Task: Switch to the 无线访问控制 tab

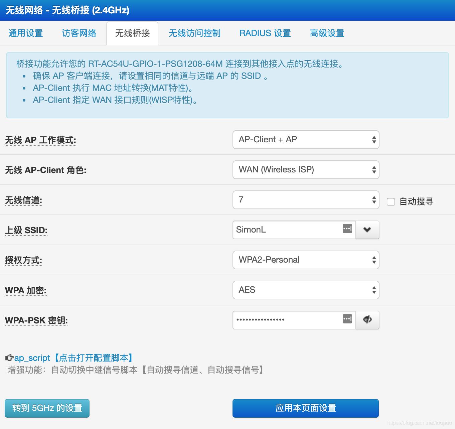Action: (195, 33)
